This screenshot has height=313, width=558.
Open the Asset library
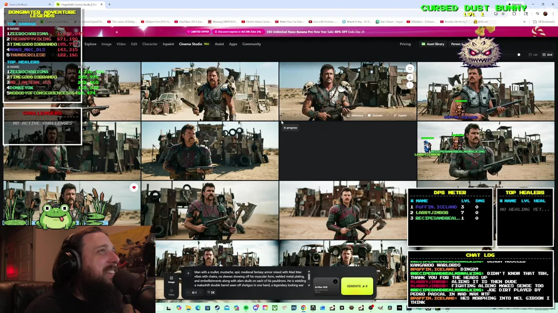click(433, 44)
